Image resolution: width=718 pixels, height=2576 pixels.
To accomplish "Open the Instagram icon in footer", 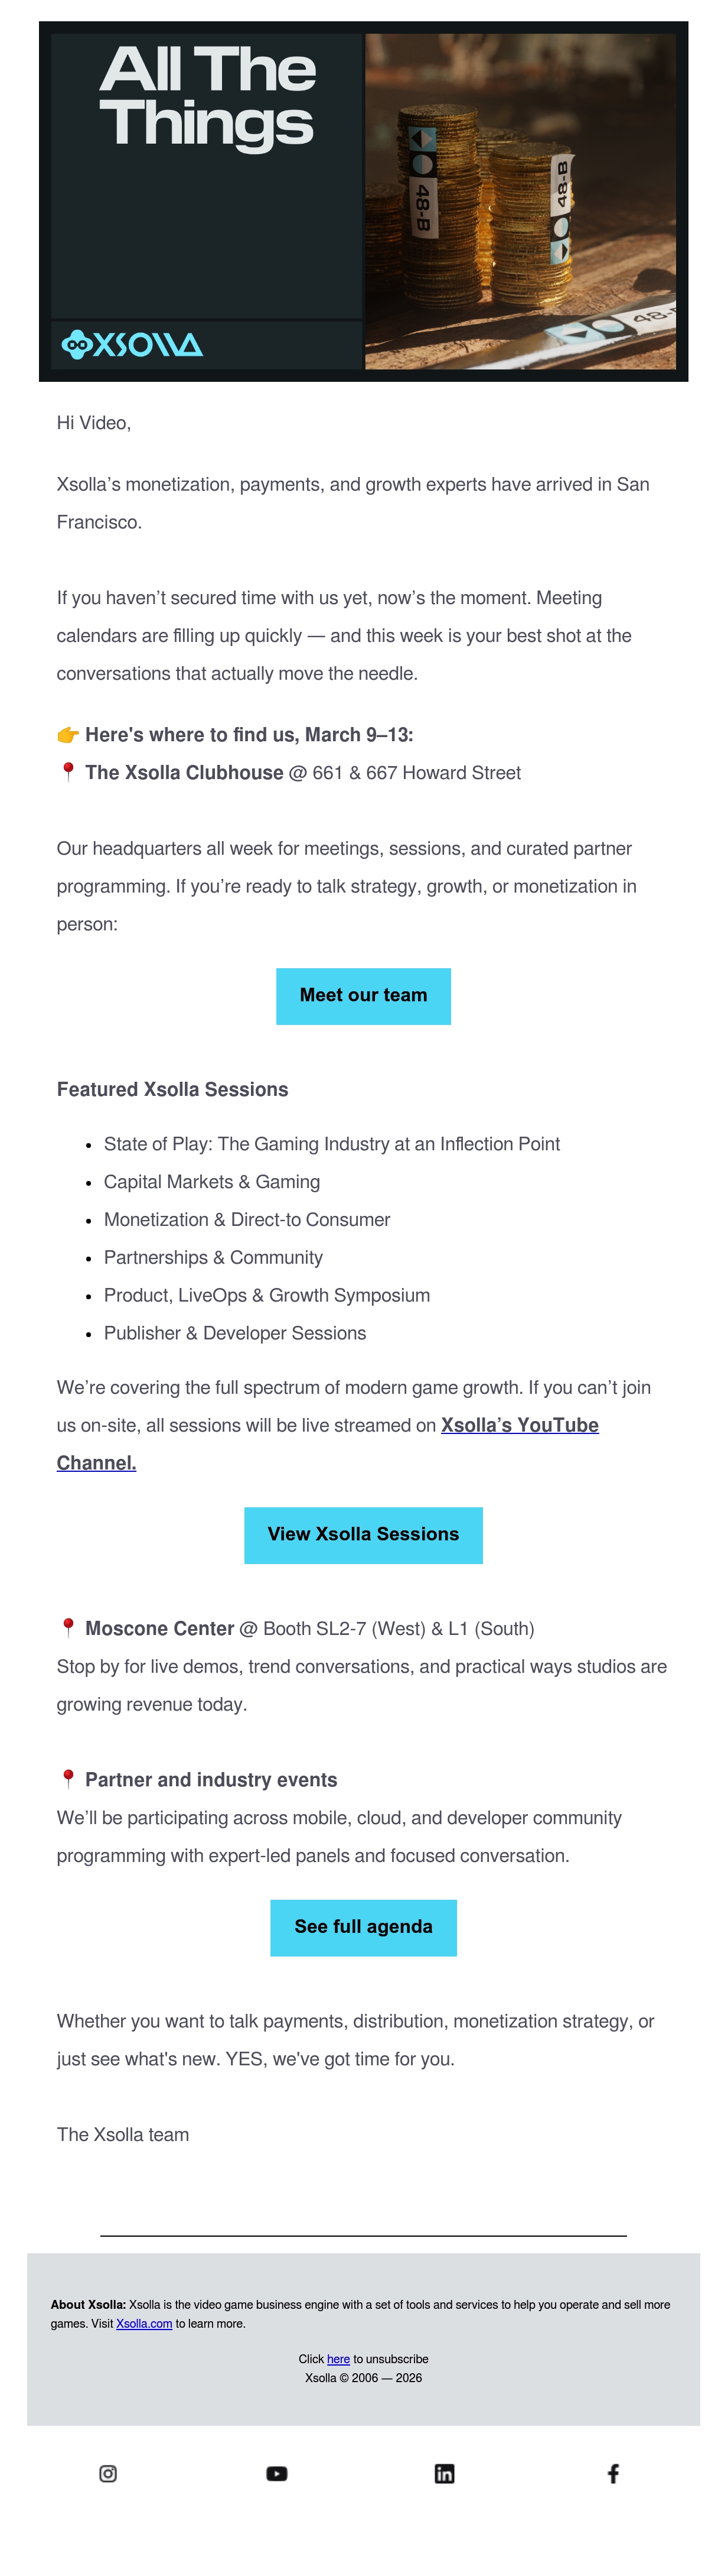I will click(108, 2473).
